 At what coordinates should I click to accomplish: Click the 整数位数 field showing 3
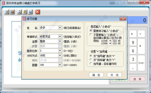[x=51, y=51]
